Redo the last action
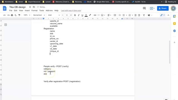This screenshot has height=100, width=178. click(x=8, y=15)
